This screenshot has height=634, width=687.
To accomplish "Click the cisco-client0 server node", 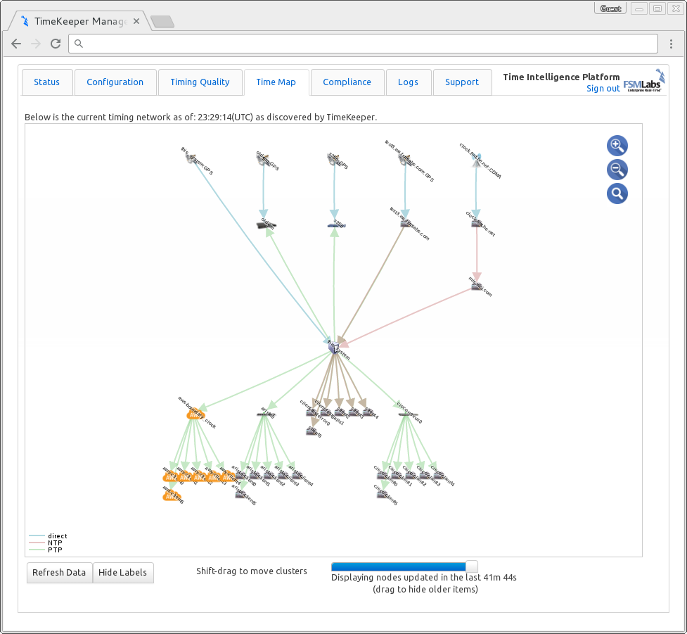I will coord(383,475).
